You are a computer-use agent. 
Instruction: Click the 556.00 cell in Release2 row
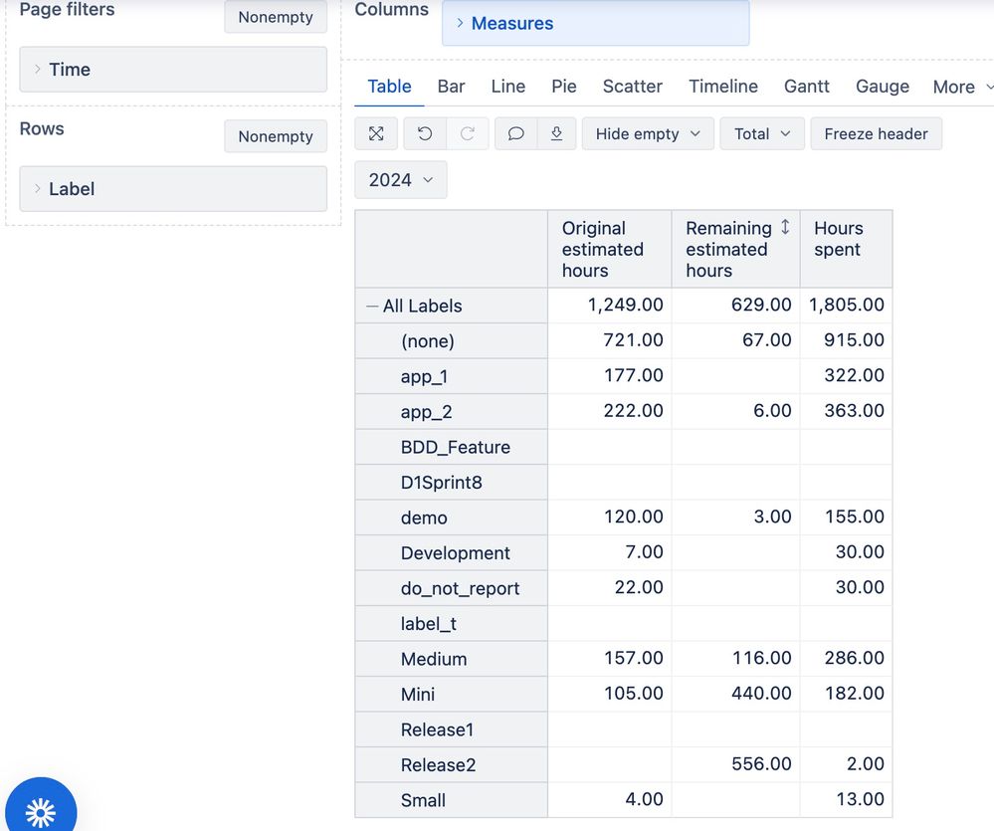735,764
